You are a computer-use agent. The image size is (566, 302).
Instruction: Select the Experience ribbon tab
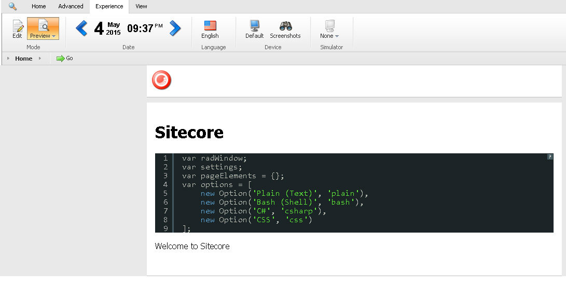tap(109, 6)
